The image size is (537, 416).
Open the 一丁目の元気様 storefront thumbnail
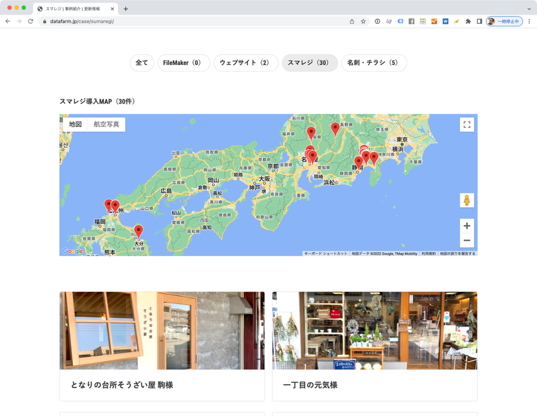(x=375, y=330)
